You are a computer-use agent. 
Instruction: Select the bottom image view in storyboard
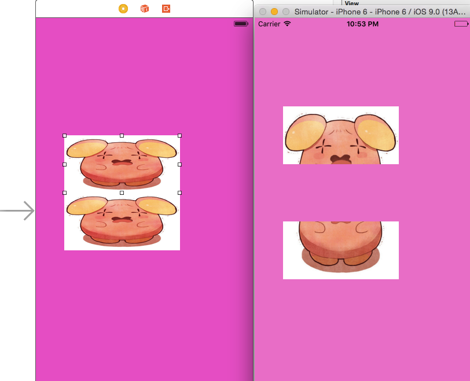click(122, 221)
